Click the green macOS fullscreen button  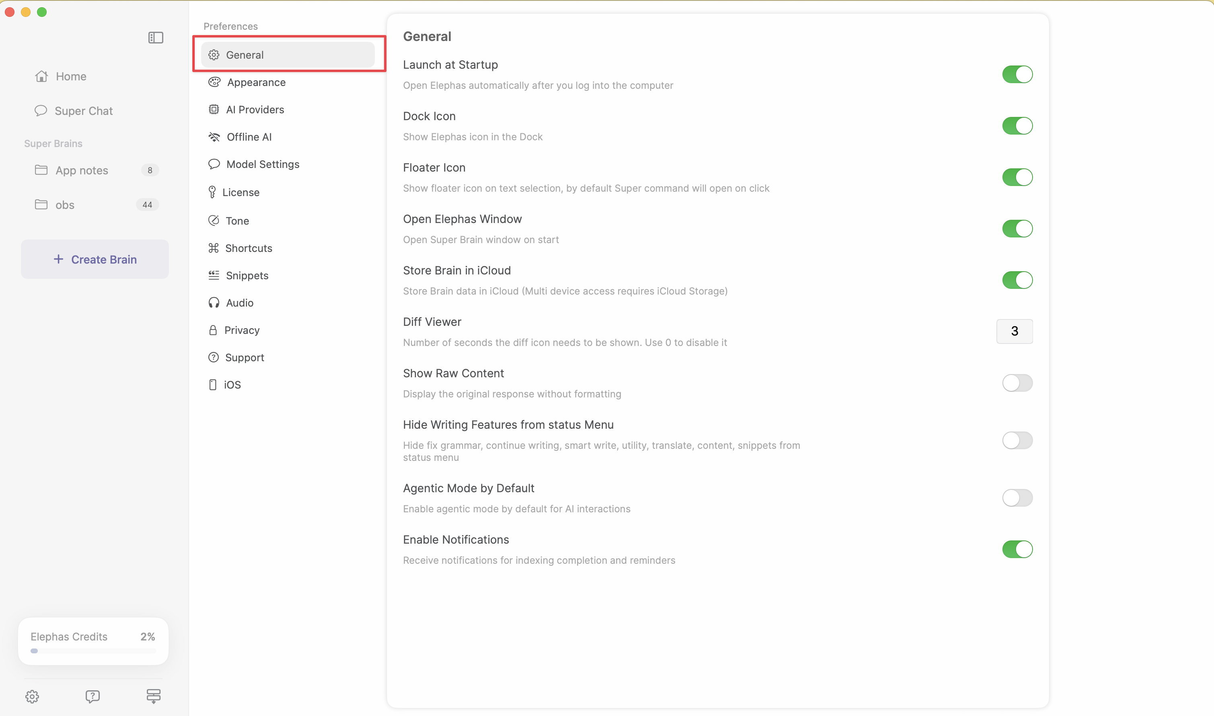point(42,12)
